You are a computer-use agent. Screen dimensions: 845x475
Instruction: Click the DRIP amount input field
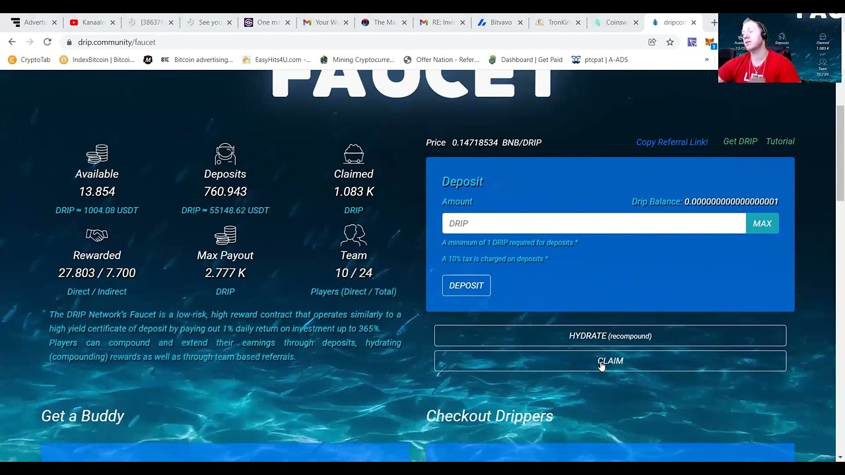pyautogui.click(x=593, y=224)
